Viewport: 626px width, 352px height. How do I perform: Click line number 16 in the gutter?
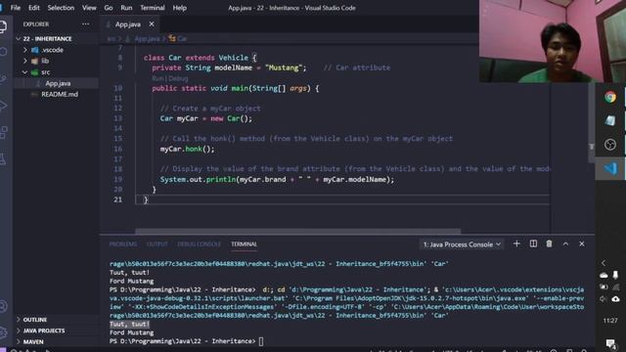[117, 149]
